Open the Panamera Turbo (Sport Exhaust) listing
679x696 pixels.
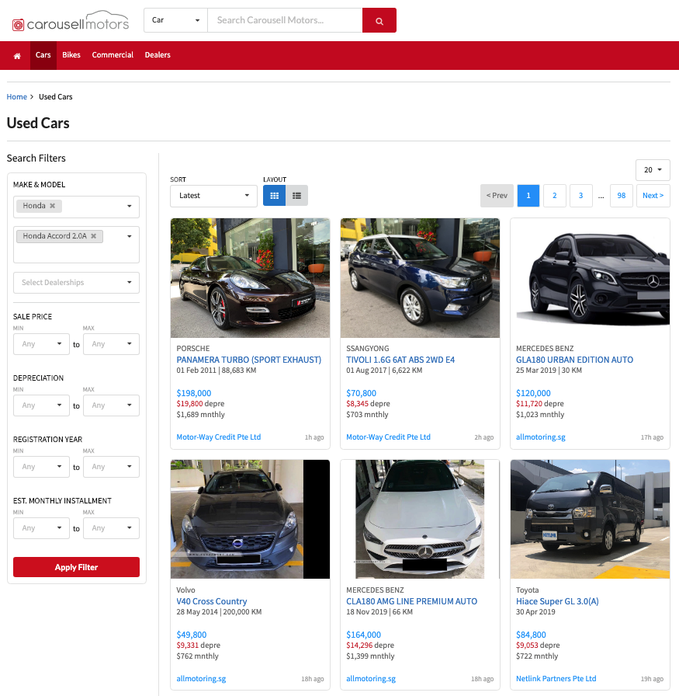[x=248, y=360]
